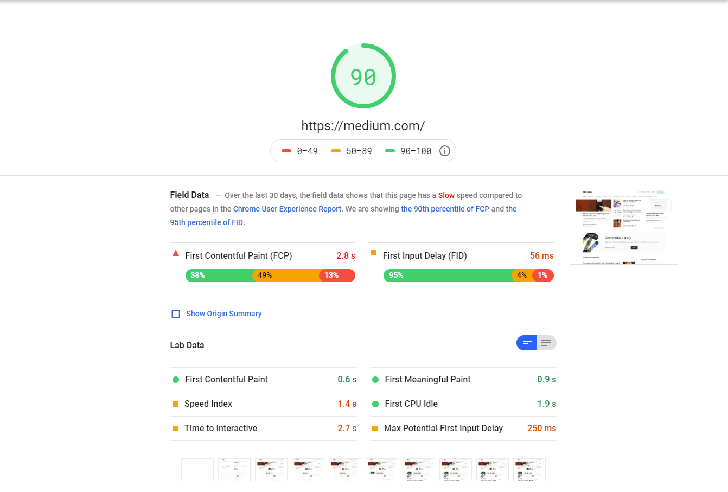Click the First Input Delay (FID) label
This screenshot has width=728, height=492.
coord(425,255)
